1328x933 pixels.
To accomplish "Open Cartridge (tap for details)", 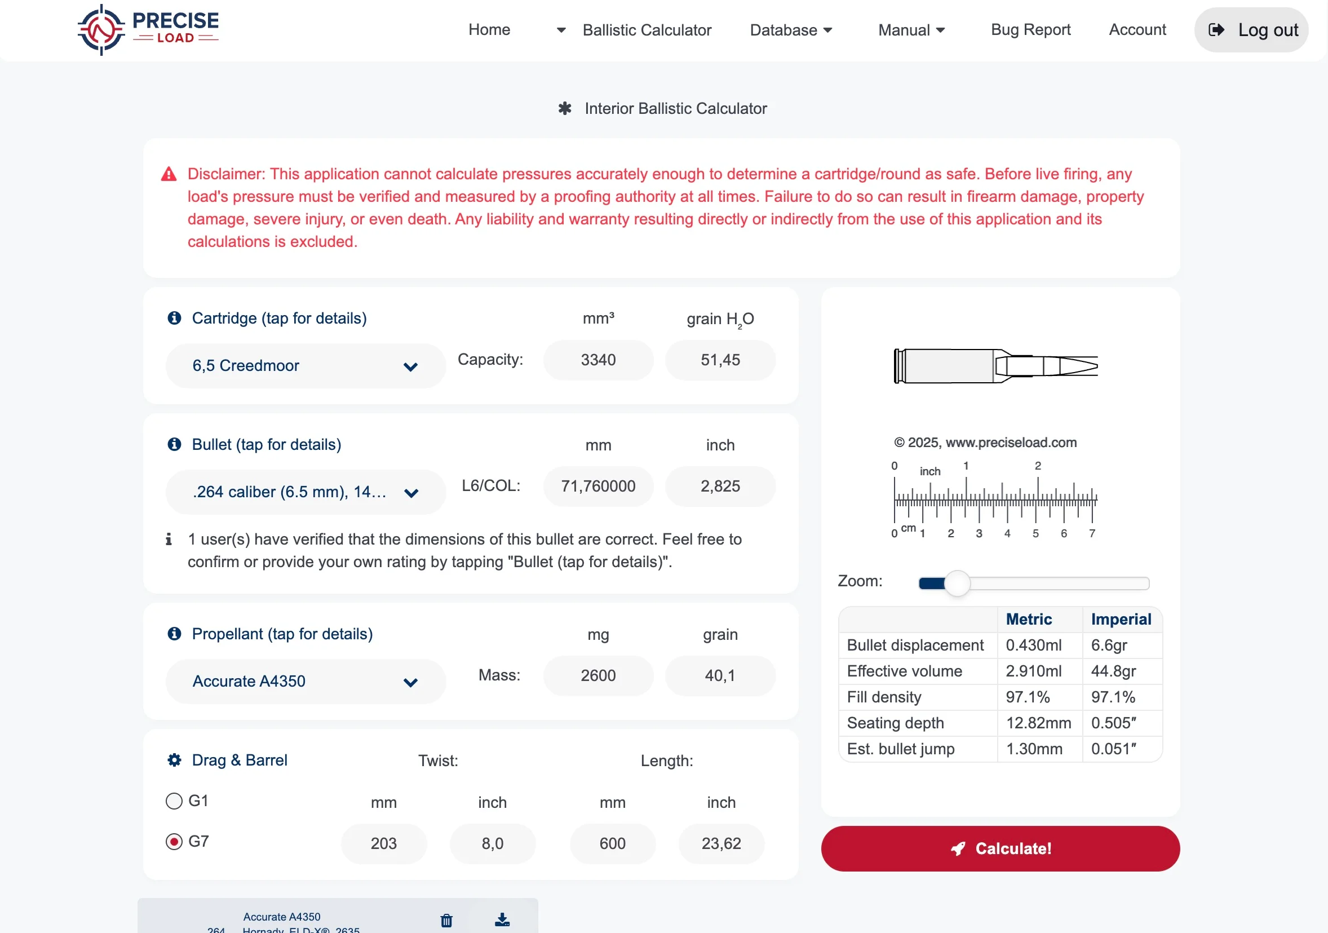I will pos(280,318).
